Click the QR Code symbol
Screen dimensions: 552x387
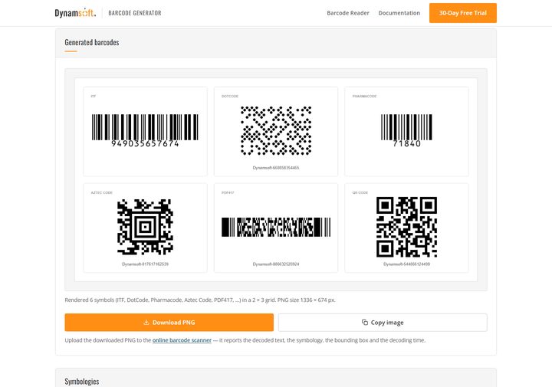[x=406, y=227]
